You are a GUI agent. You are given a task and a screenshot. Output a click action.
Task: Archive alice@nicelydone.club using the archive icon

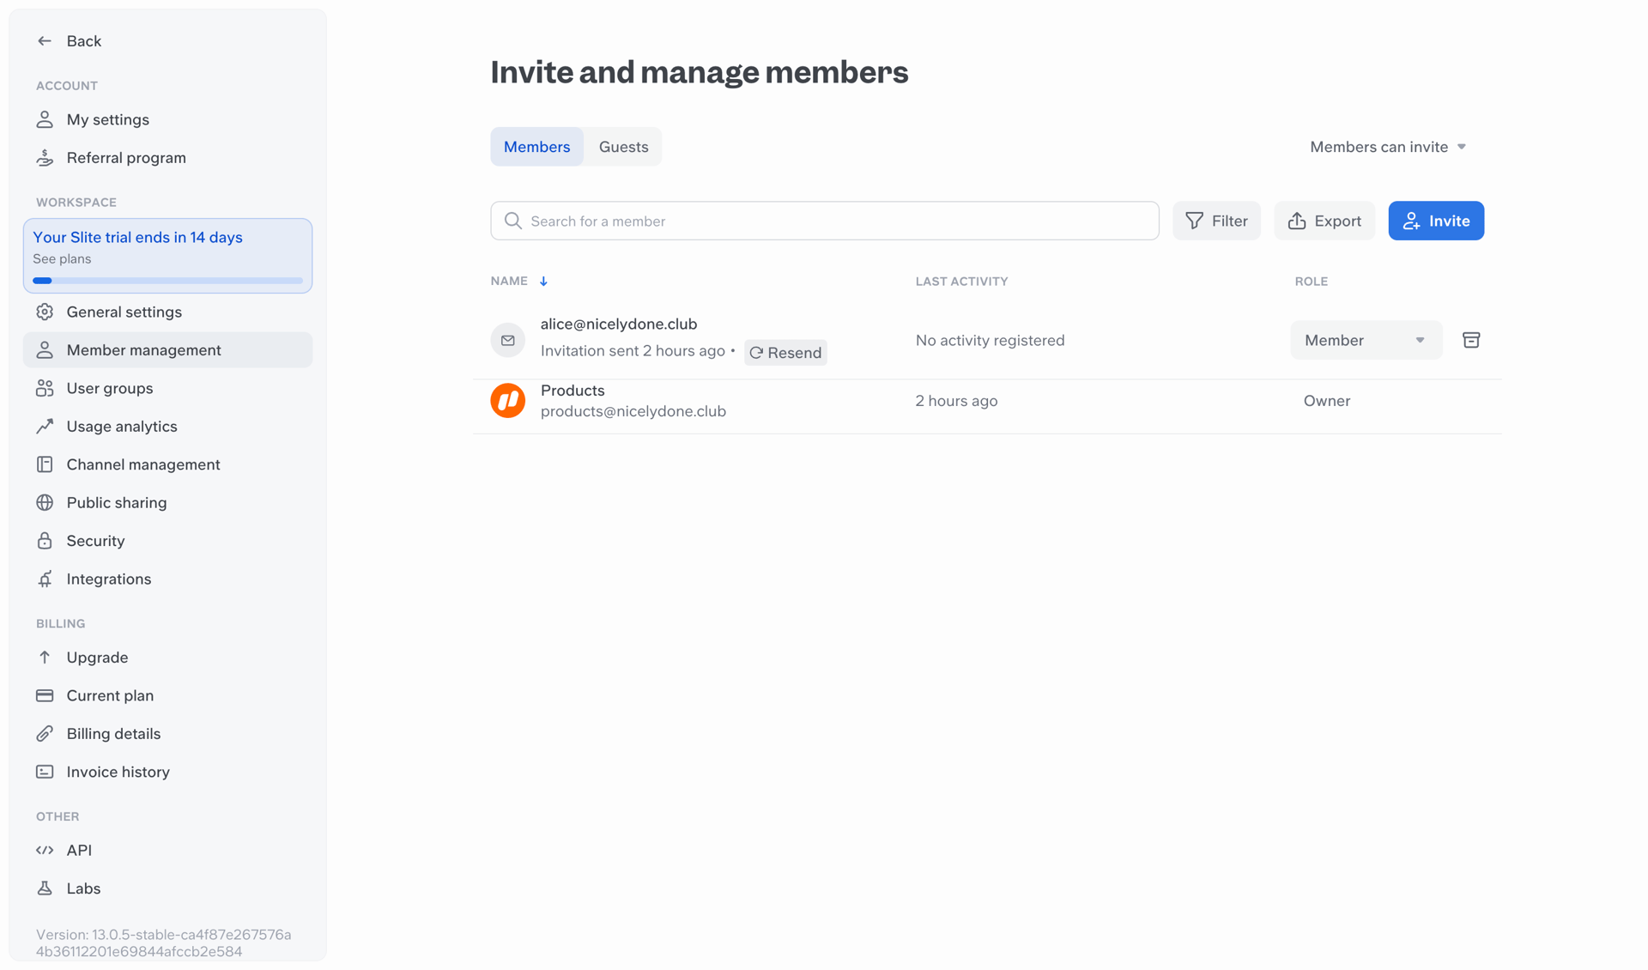click(x=1471, y=340)
